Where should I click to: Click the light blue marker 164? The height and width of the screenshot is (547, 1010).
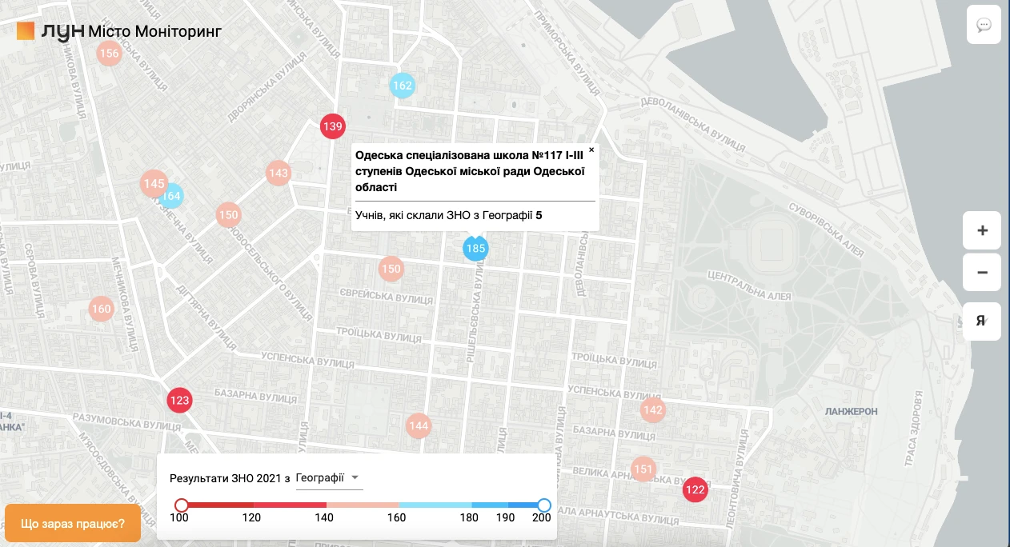pos(172,196)
